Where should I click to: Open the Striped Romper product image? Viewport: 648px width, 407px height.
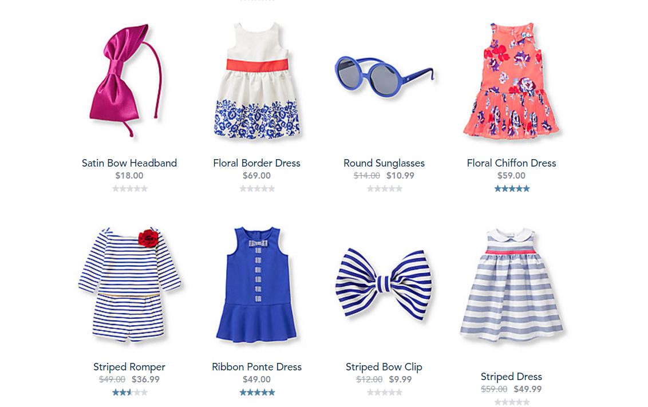(x=129, y=284)
